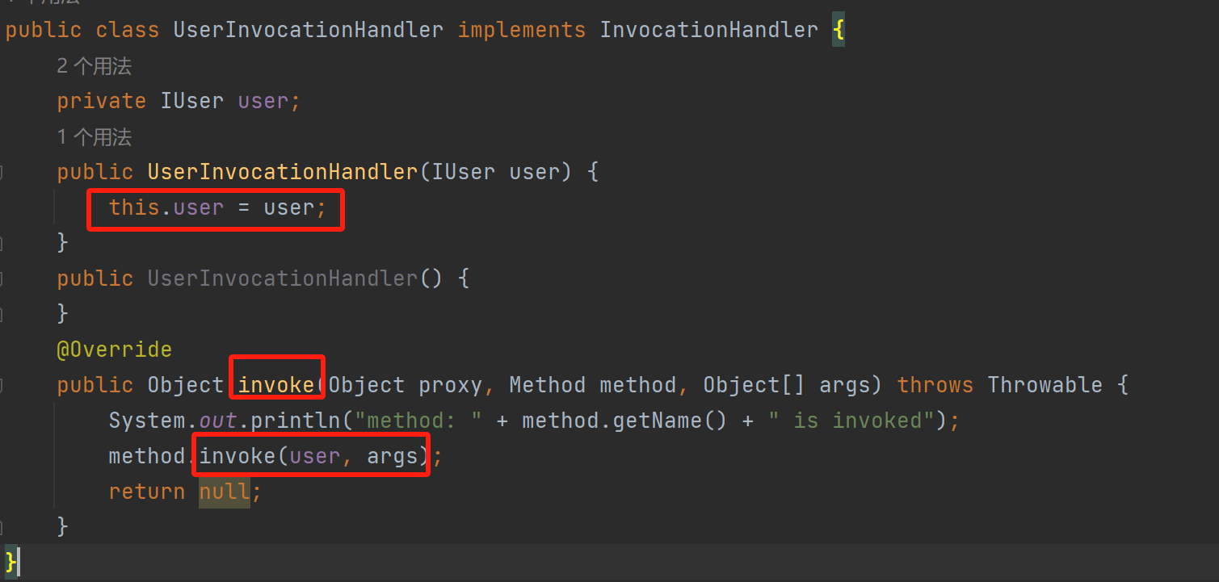Click the invoke method name in signature
This screenshot has height=582, width=1219.
coord(276,385)
